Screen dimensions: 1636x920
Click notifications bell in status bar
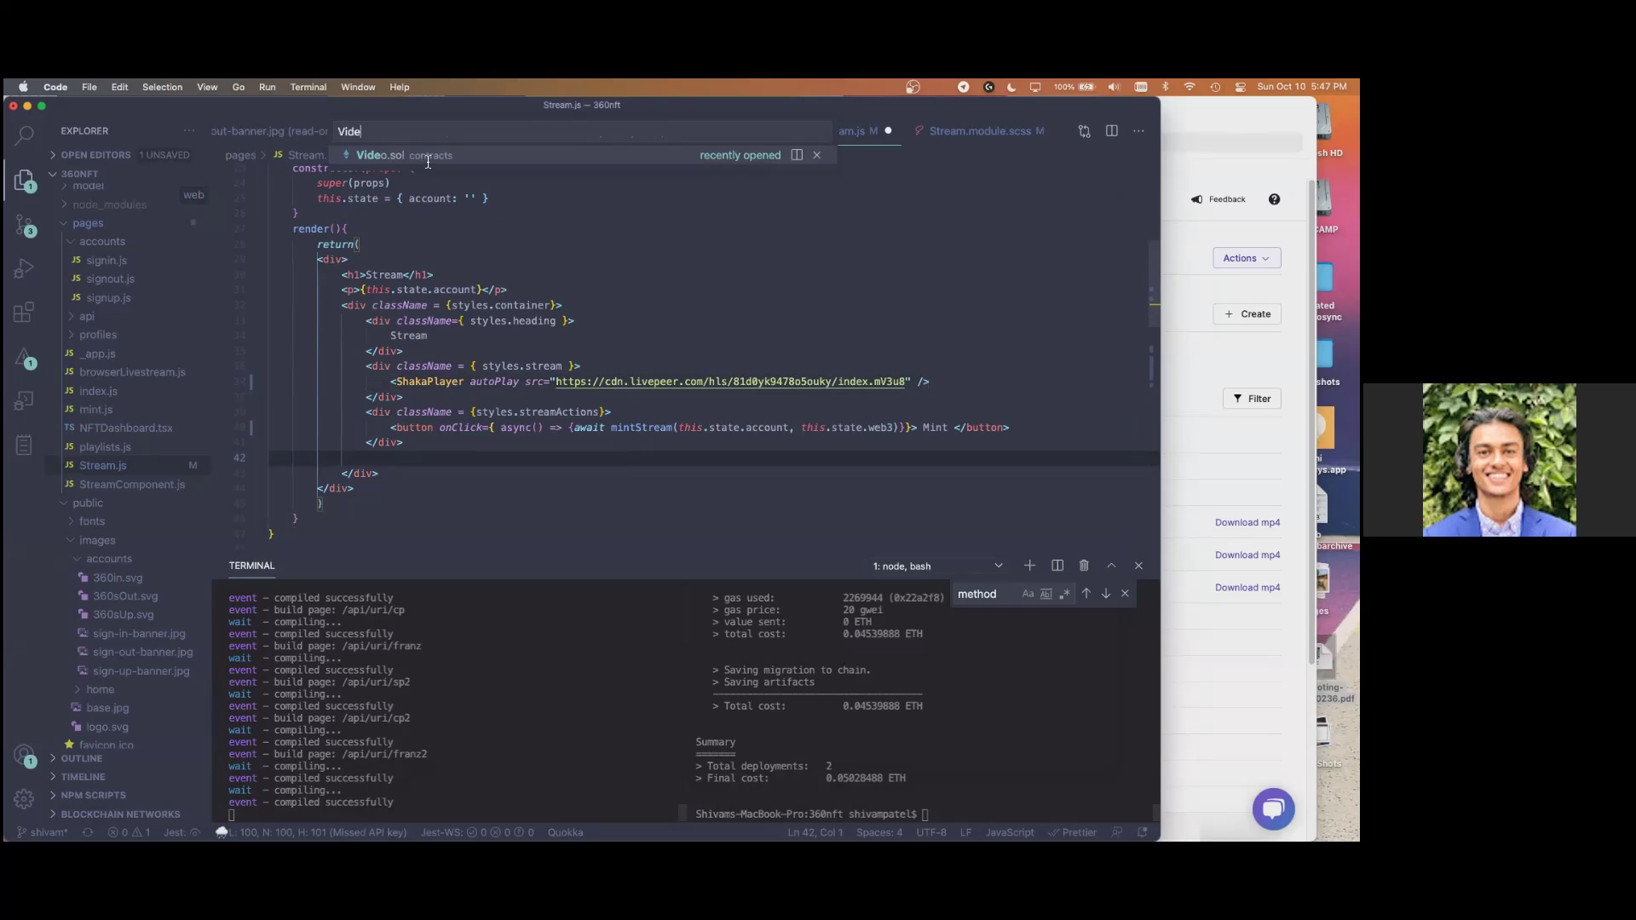coord(1143,832)
